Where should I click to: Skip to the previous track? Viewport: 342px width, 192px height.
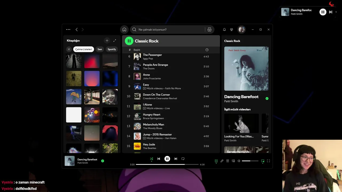tap(159, 159)
